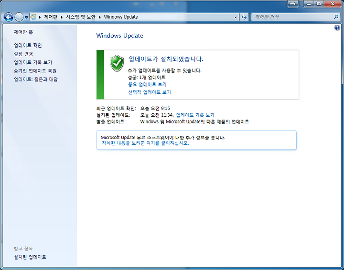This screenshot has width=344, height=270.
Task: Open 선택적 업데이트 보기 link
Action: (x=150, y=92)
